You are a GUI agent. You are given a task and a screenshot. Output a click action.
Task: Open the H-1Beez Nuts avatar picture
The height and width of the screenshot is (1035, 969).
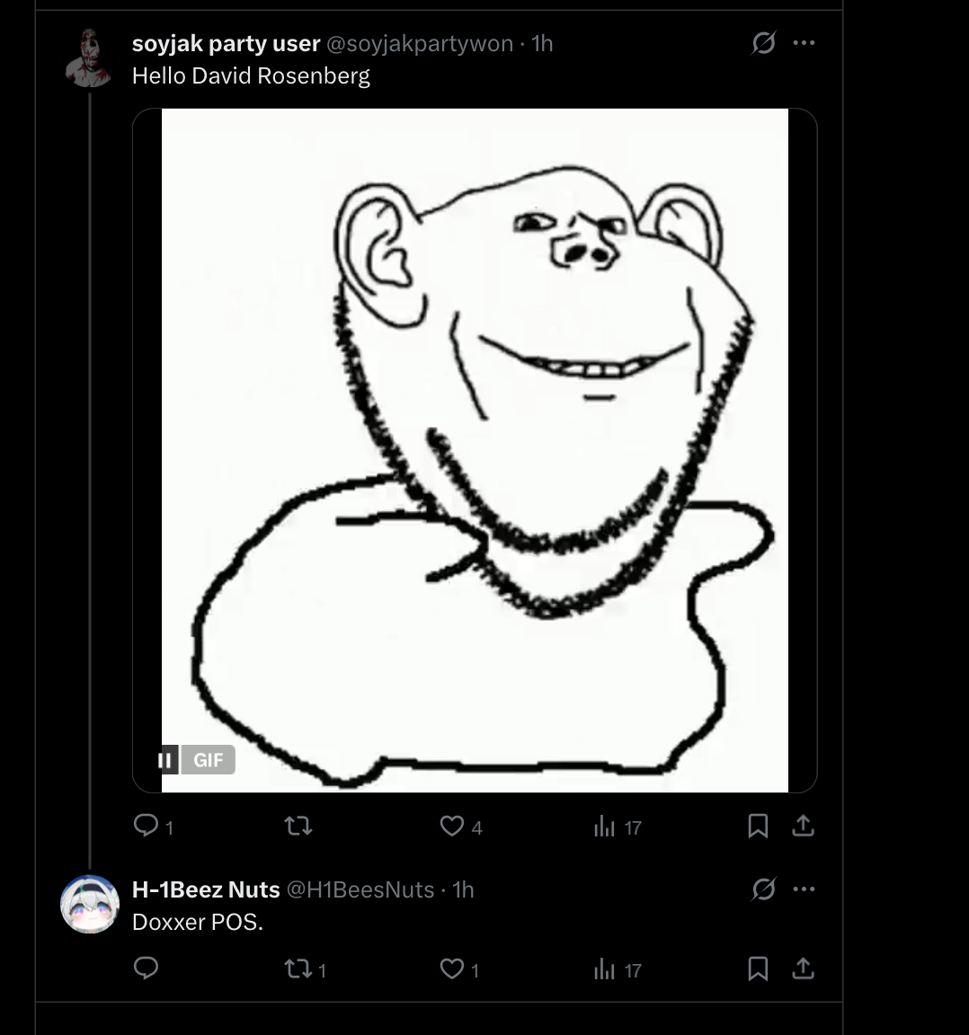click(90, 904)
